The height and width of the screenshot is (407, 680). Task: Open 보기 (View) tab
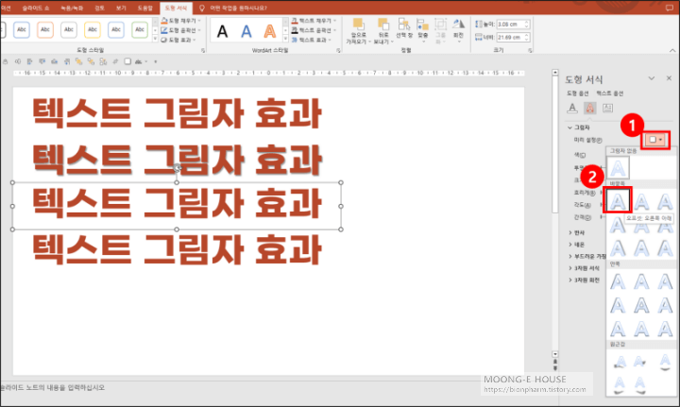click(121, 8)
